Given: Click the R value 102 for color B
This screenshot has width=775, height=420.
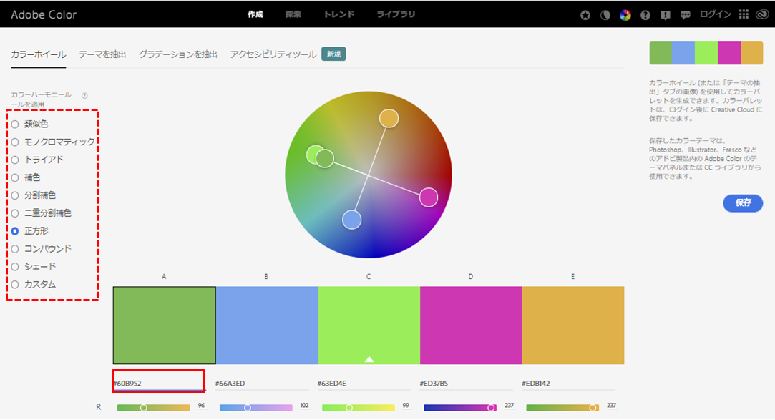Looking at the screenshot, I should [x=304, y=406].
